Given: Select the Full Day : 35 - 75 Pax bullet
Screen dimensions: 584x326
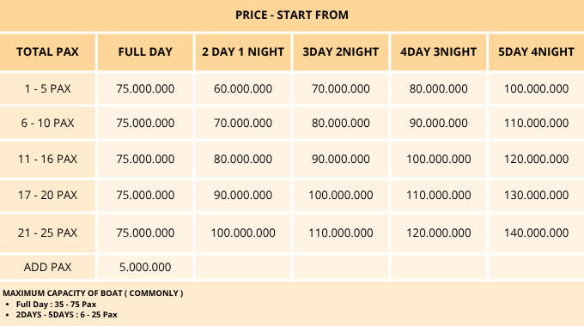Looking at the screenshot, I should 56,305.
